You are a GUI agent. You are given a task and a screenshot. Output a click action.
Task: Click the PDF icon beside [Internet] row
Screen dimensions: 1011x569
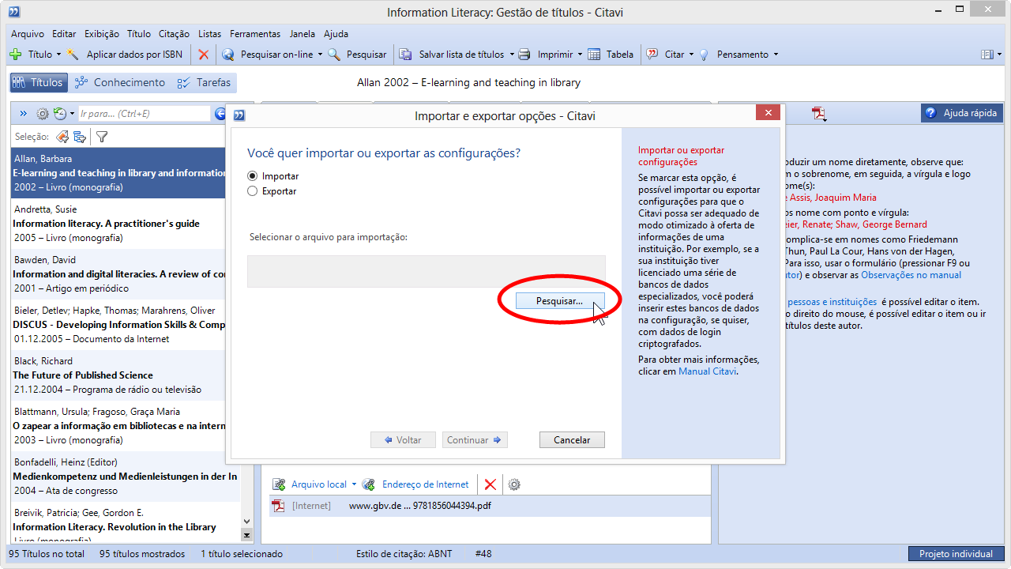tap(278, 506)
